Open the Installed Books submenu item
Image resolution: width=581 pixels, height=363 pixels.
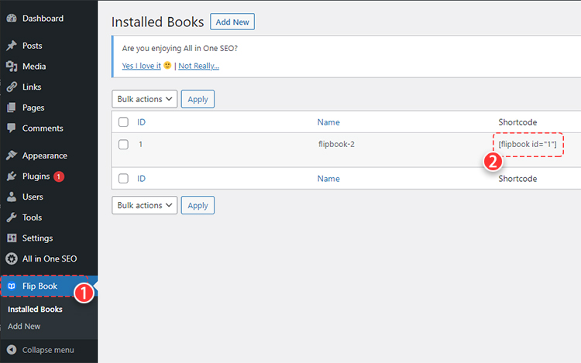point(35,310)
